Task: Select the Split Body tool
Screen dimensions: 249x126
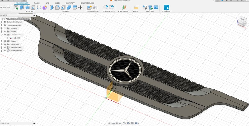Action: (x=75, y=7)
